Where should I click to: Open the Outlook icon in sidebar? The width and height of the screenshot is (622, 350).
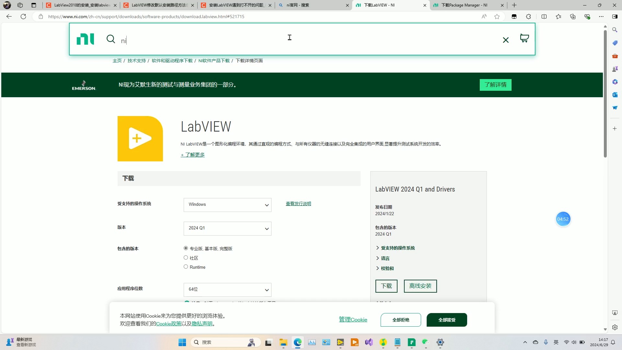(x=615, y=95)
